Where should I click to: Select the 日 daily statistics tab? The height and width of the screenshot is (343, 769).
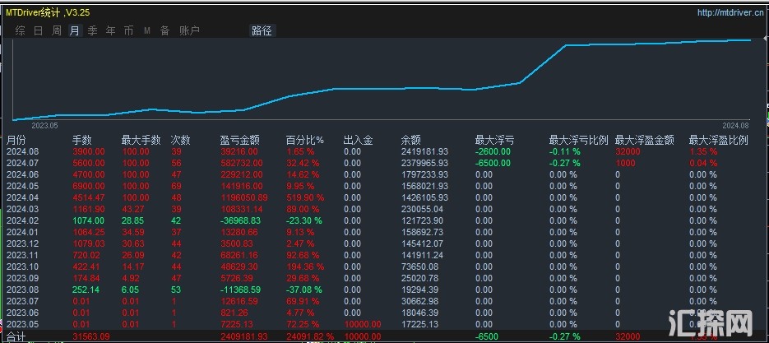(38, 30)
